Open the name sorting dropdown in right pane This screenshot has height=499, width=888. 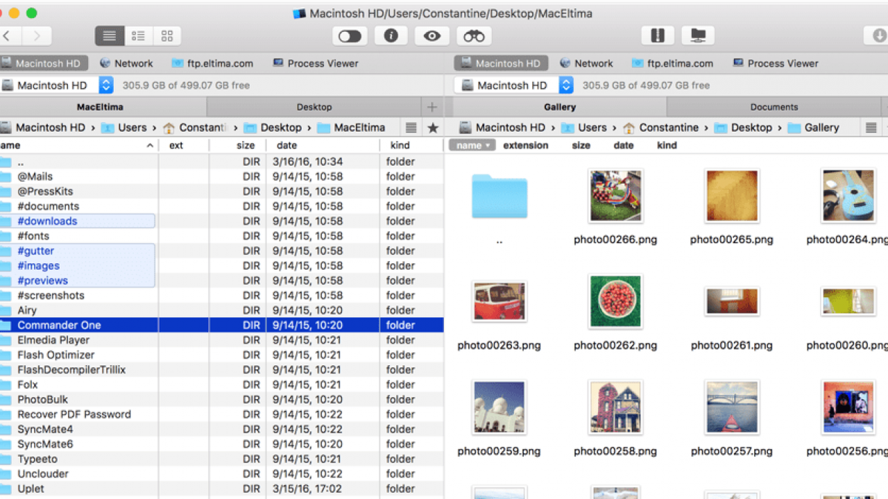pyautogui.click(x=471, y=145)
